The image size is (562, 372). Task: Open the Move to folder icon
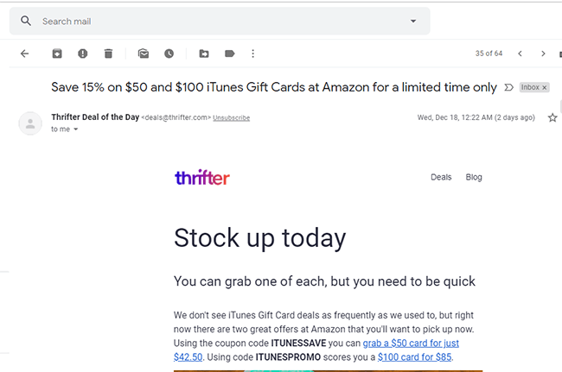coord(204,54)
